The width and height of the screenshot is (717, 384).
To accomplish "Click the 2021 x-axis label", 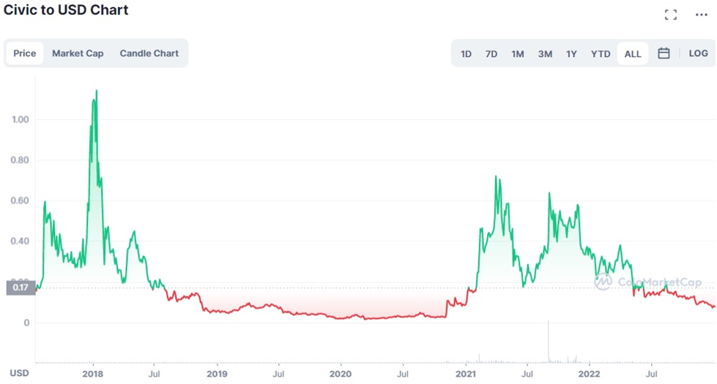I will pyautogui.click(x=466, y=374).
